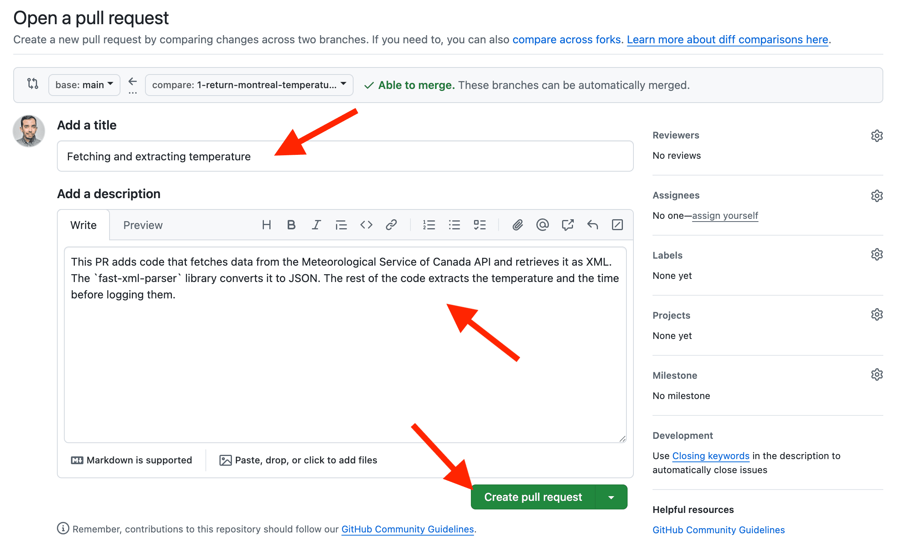Insert a numbered list

(x=429, y=225)
